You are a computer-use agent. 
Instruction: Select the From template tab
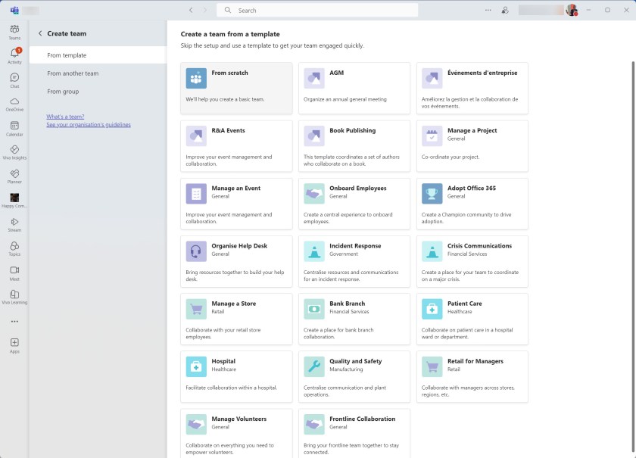tap(98, 55)
